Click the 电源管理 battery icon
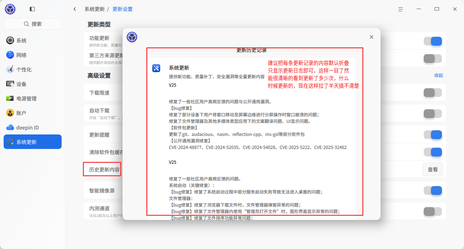The width and height of the screenshot is (464, 249). (x=10, y=99)
